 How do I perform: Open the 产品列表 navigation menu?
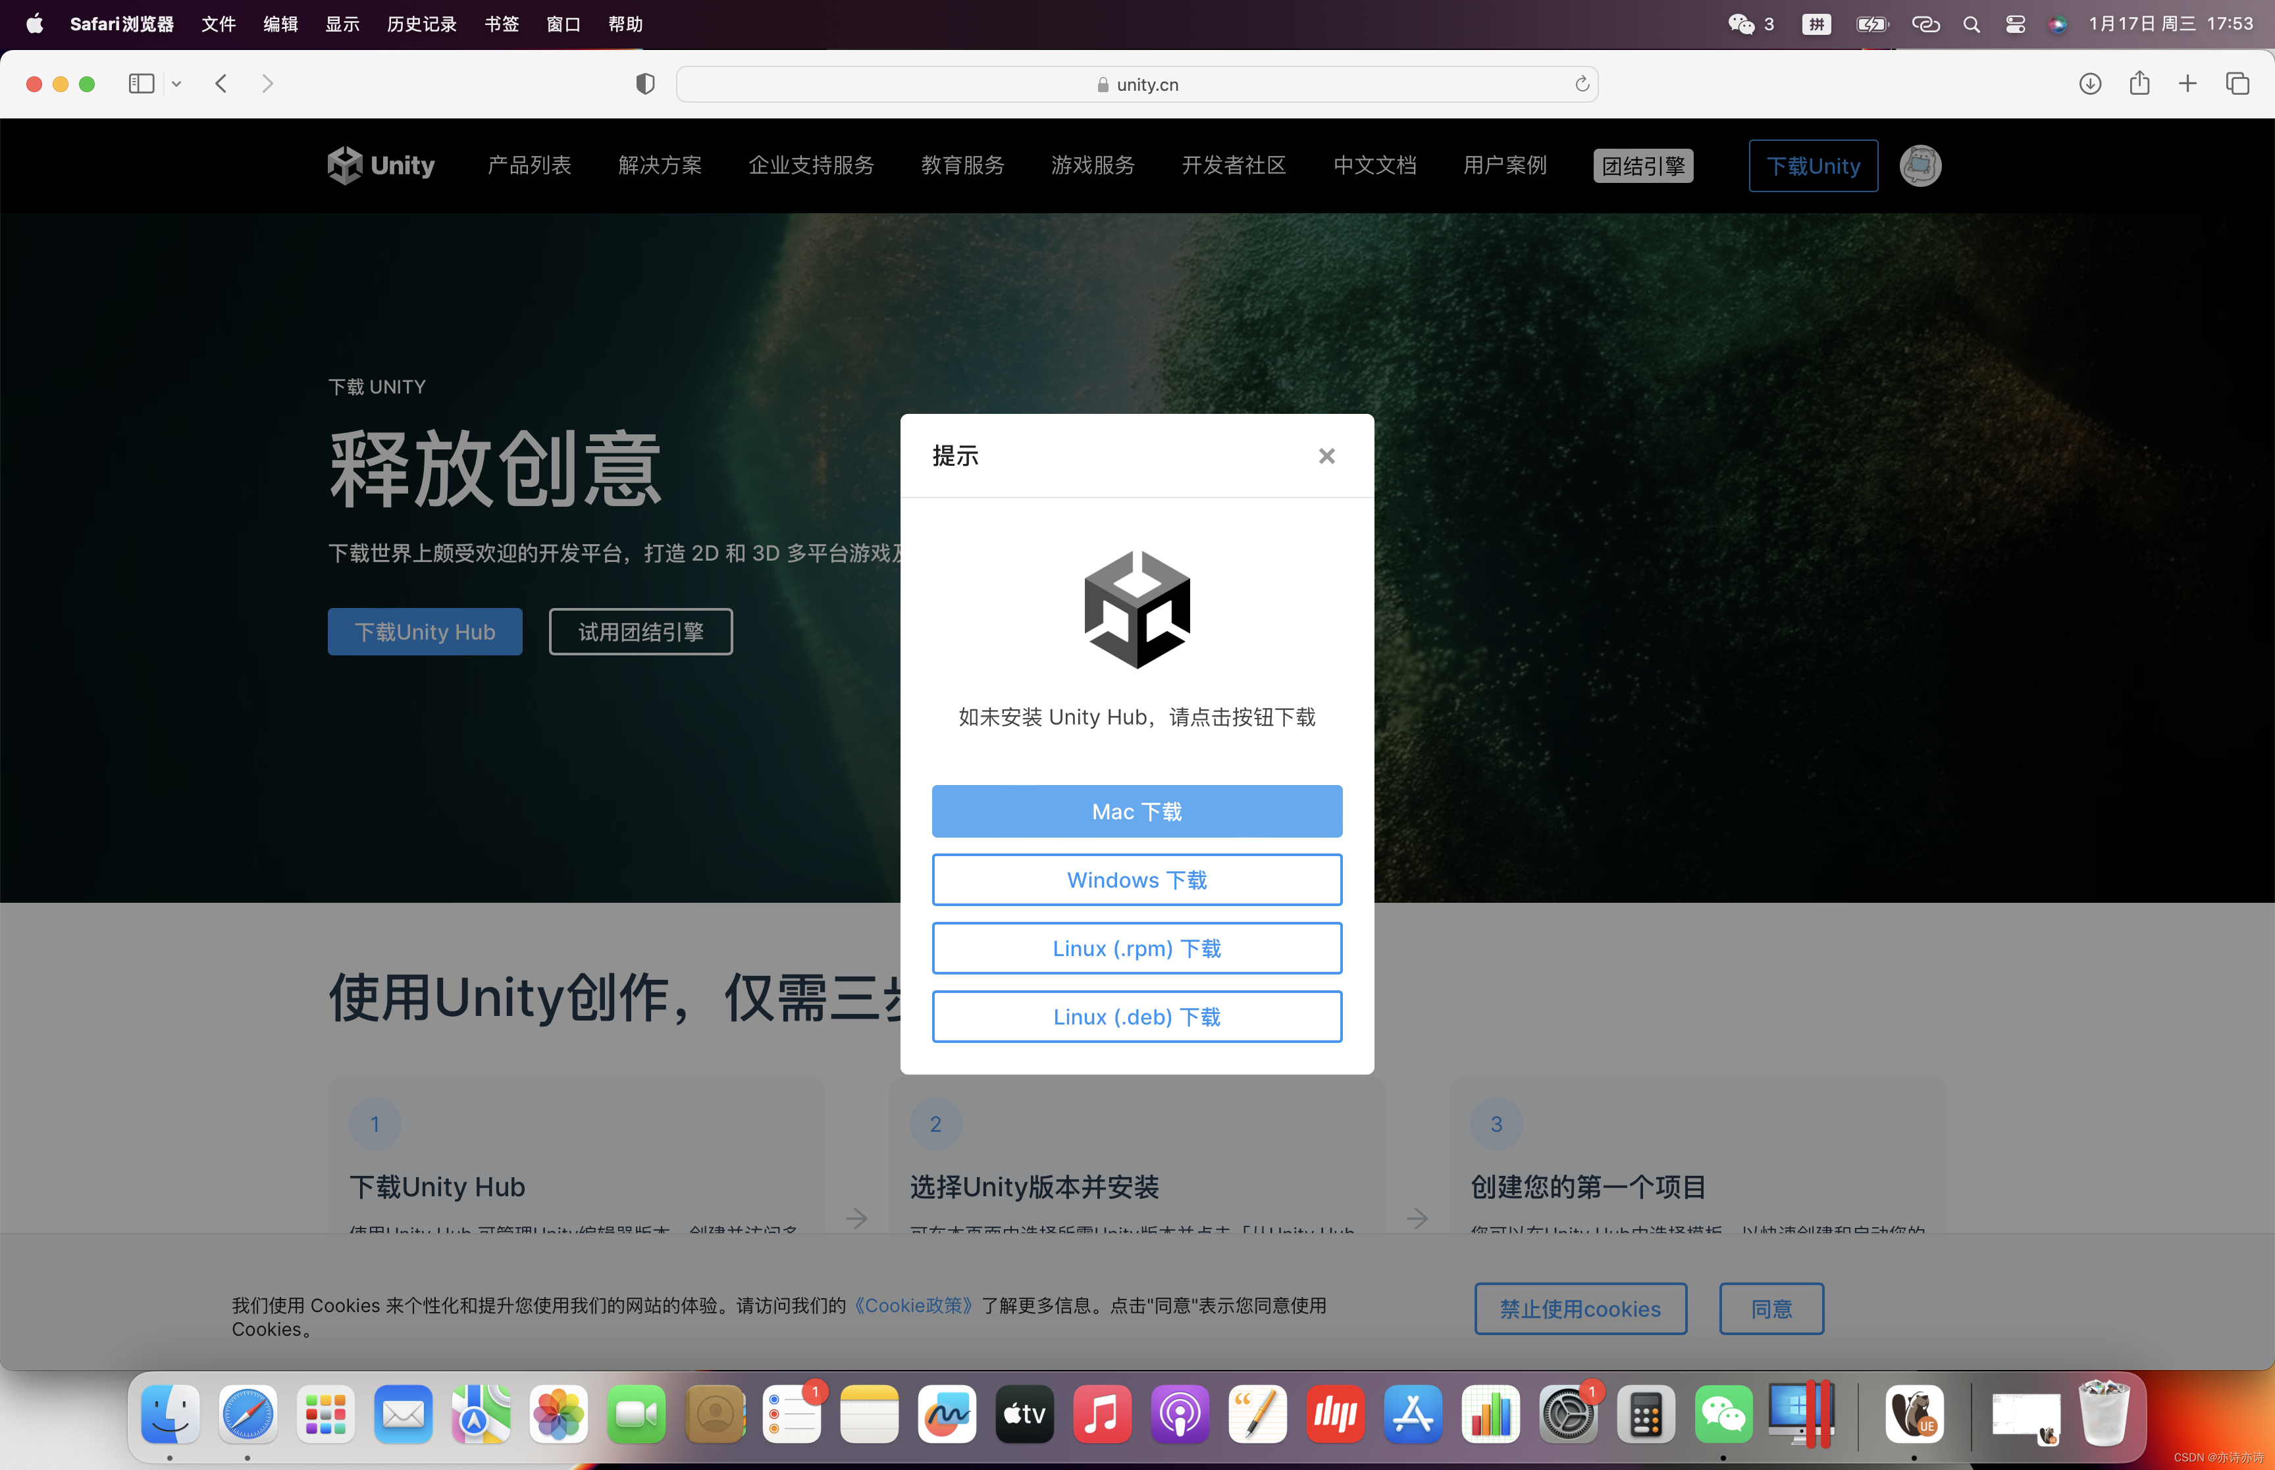coord(529,165)
